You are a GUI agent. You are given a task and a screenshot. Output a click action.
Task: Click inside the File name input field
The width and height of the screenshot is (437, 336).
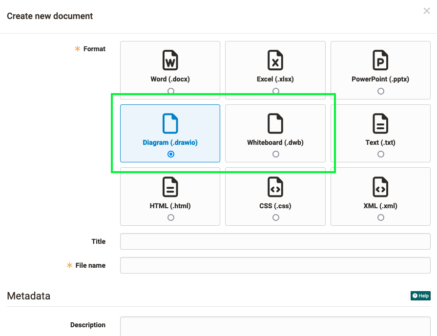(x=275, y=265)
